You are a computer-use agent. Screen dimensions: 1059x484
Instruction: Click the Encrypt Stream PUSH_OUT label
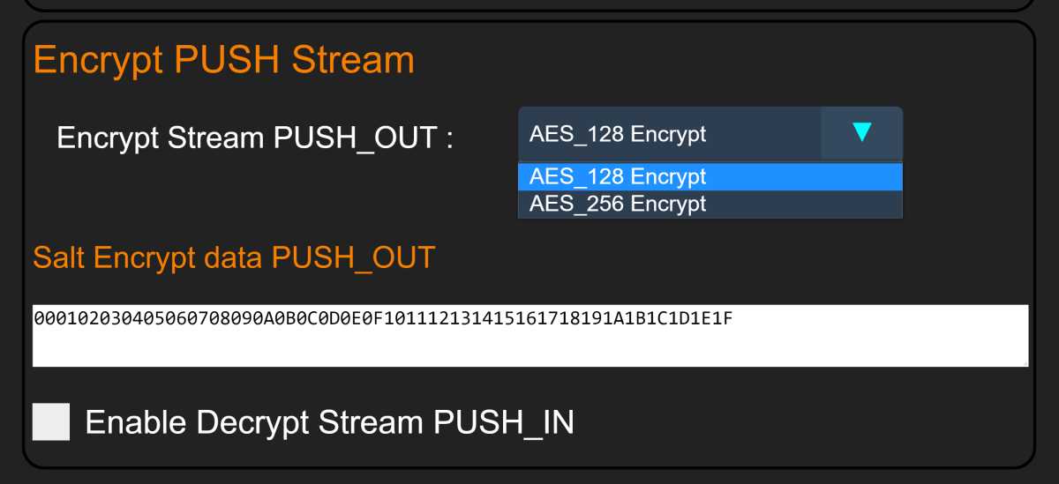coord(255,138)
